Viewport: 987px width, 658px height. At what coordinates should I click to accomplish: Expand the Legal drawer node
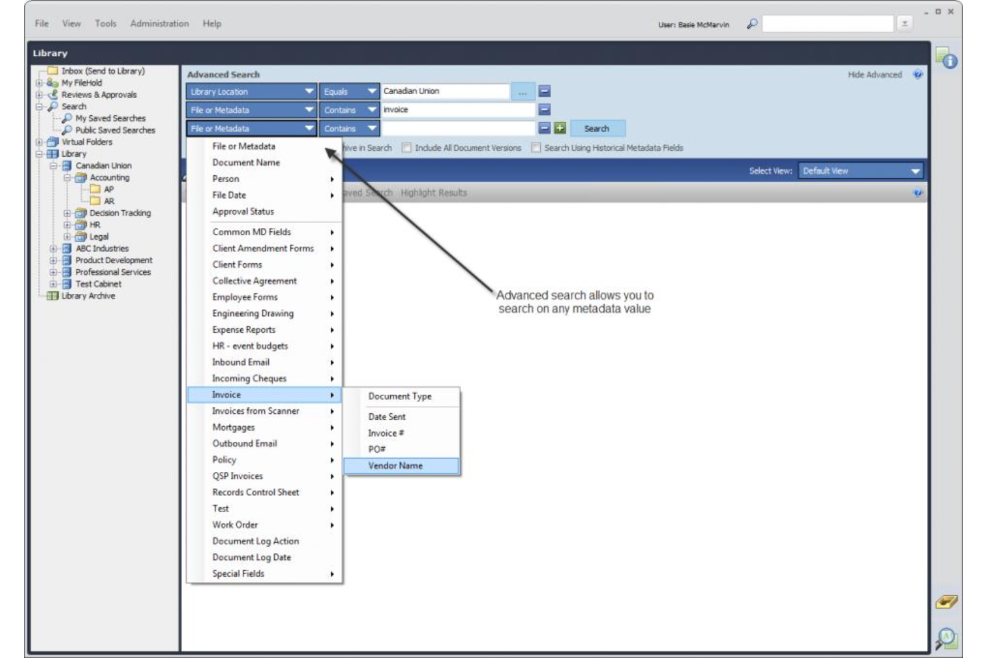(67, 237)
